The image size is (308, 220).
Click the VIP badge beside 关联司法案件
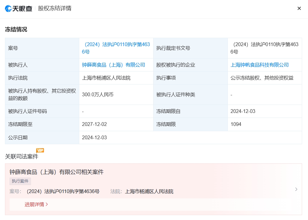(40, 150)
